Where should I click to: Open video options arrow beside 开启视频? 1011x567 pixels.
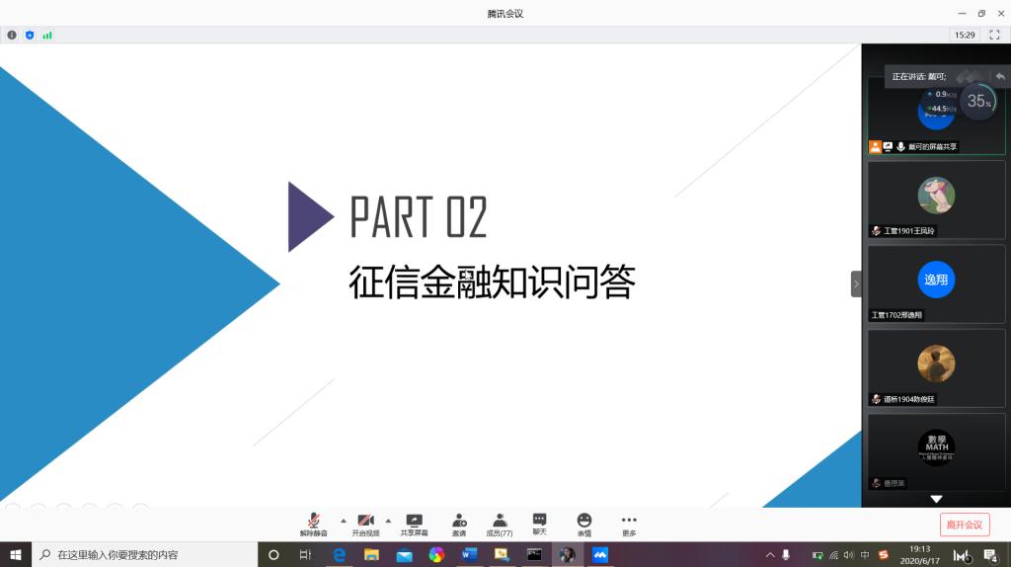388,521
